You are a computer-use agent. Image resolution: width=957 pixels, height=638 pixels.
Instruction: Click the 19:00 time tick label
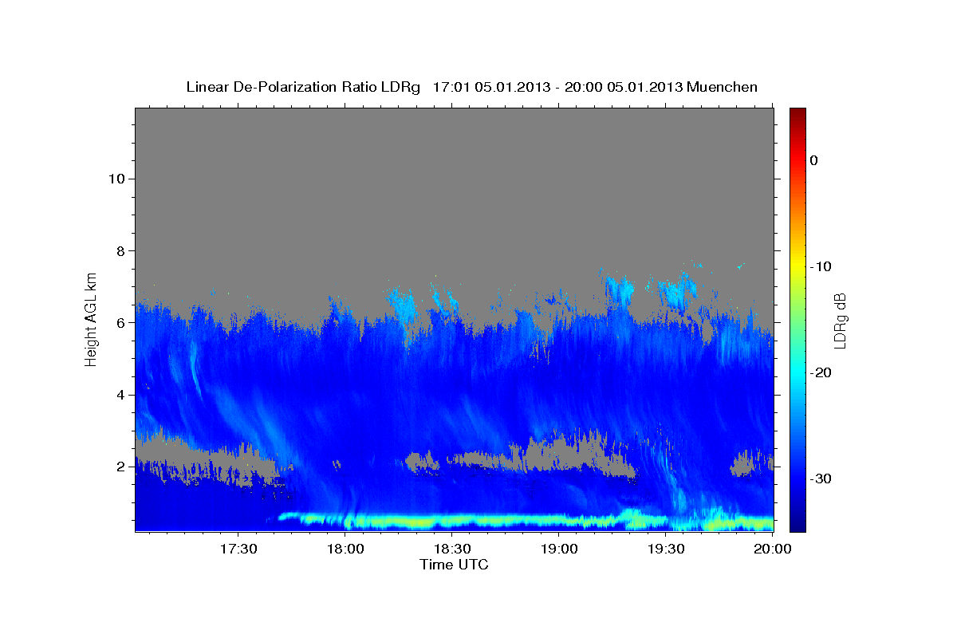coord(558,549)
